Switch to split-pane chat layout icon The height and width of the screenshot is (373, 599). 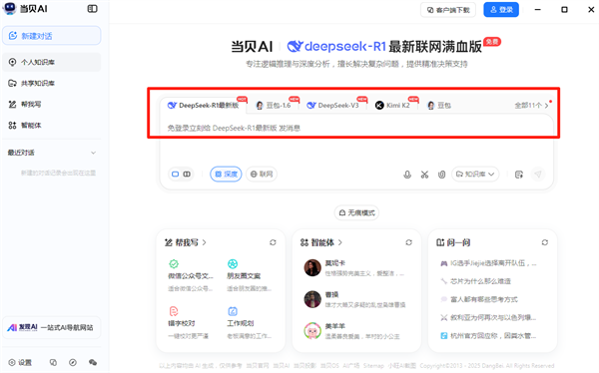(187, 175)
